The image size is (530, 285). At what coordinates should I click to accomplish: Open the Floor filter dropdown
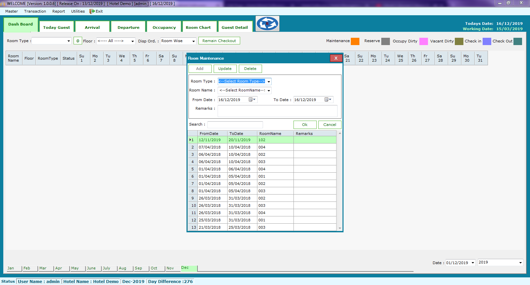click(132, 41)
